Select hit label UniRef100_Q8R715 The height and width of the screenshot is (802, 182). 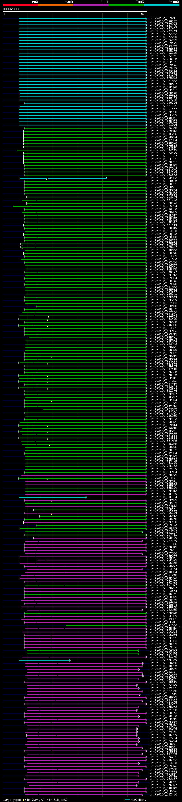coord(163,719)
